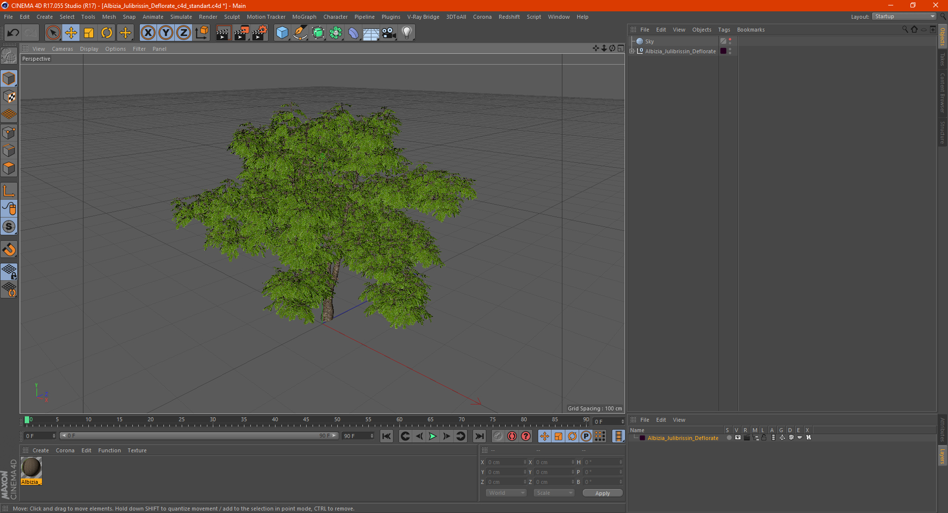948x513 pixels.
Task: Select the Rotate tool in top toolbar
Action: click(107, 33)
